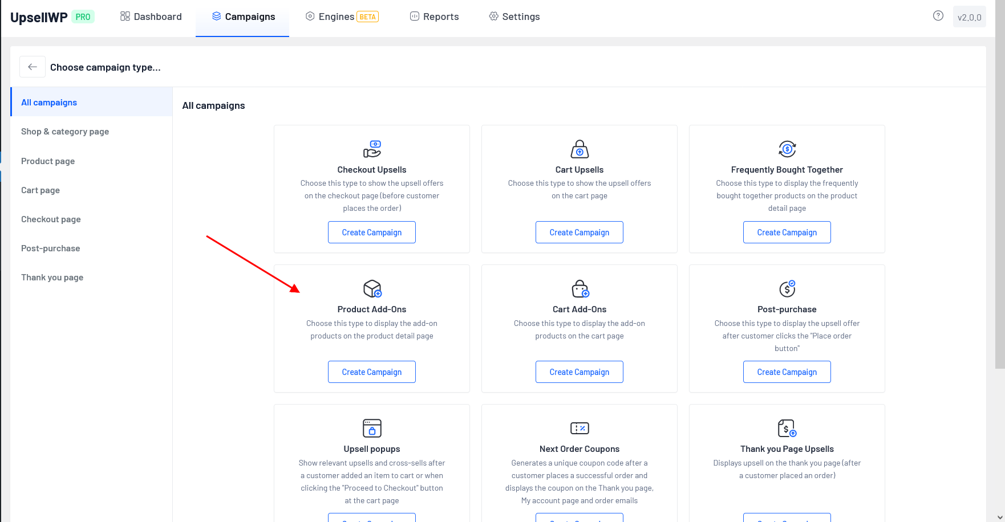The height and width of the screenshot is (522, 1005).
Task: Click the Cart Upsells bag icon
Action: coord(580,149)
